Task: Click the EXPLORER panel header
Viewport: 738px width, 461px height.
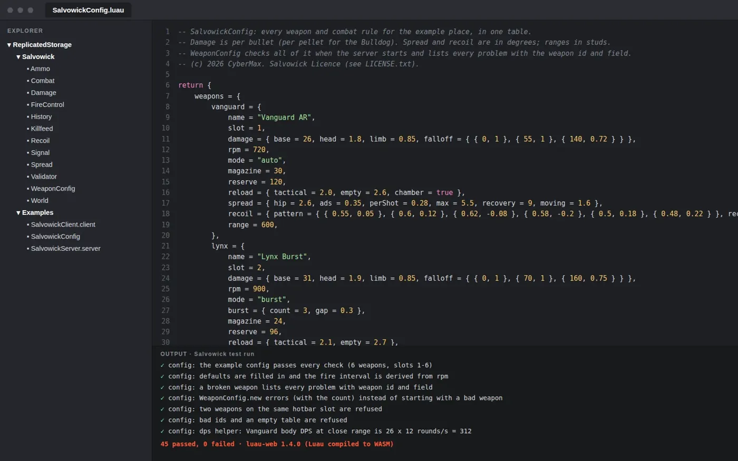Action: [x=25, y=31]
